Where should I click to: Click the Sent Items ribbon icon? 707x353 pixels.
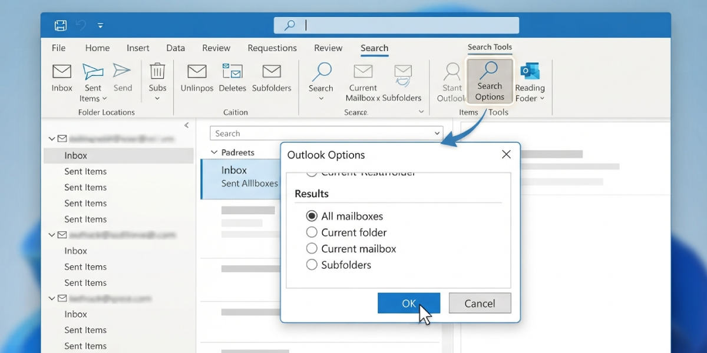[x=93, y=72]
